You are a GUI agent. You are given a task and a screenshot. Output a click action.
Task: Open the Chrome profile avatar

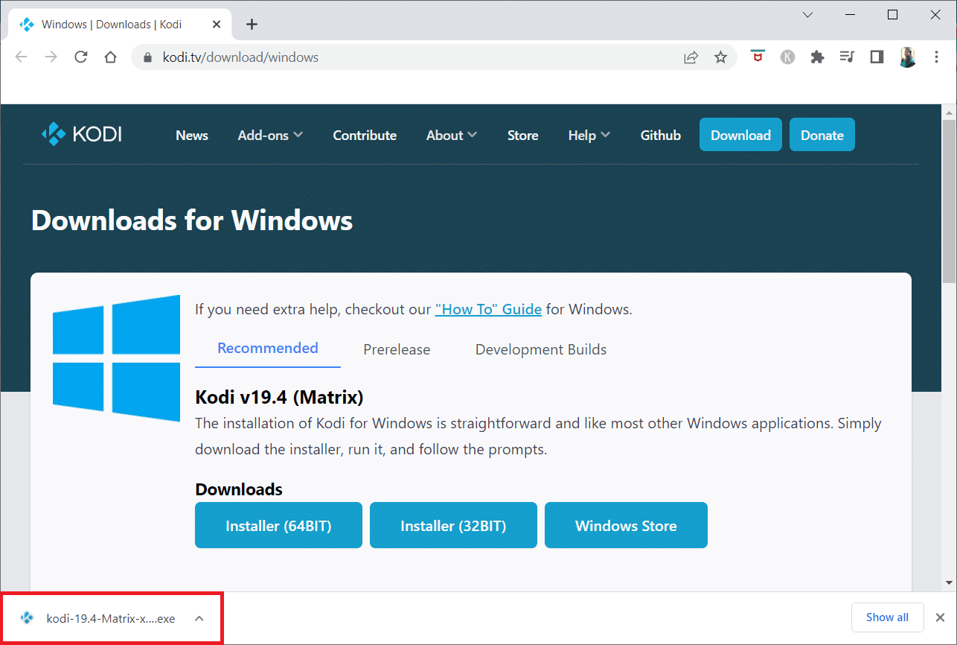907,57
